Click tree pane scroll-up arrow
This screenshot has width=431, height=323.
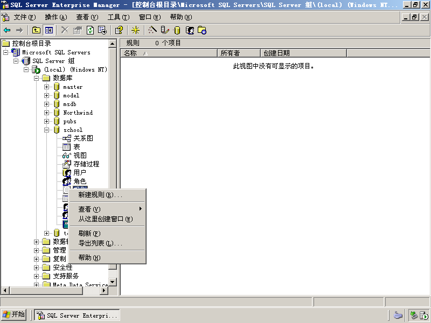point(113,44)
